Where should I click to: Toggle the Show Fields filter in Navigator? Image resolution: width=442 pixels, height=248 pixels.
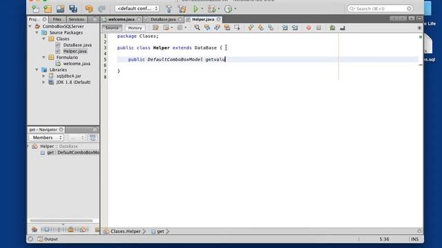coord(46,229)
